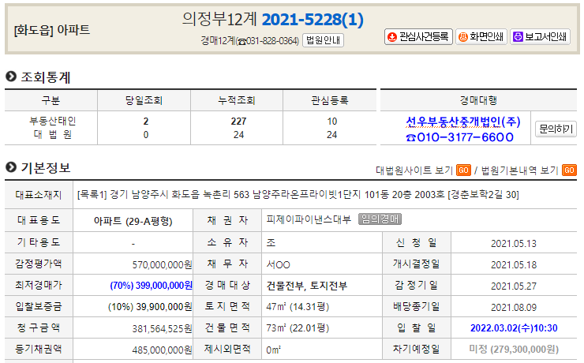
Task: Click the 채무자 value 서OO
Action: click(x=278, y=264)
